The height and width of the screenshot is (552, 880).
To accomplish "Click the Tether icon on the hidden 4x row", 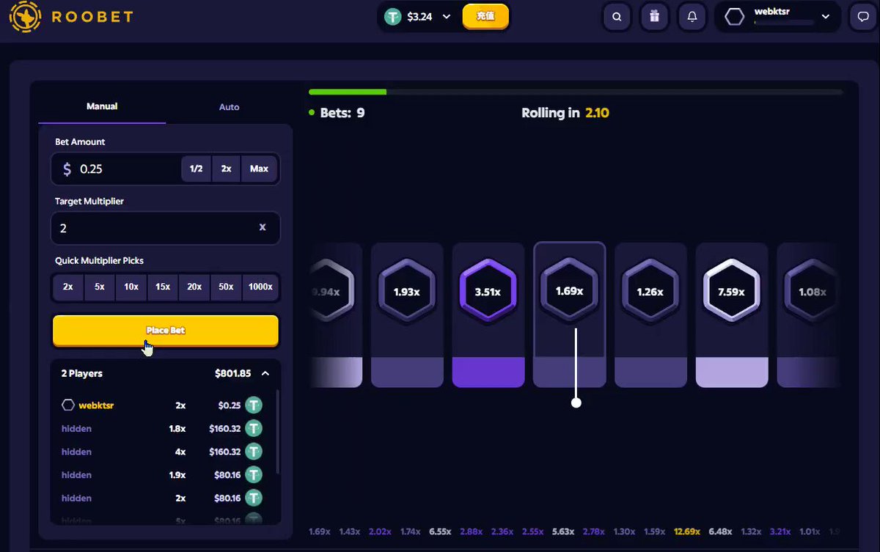I will pos(254,452).
